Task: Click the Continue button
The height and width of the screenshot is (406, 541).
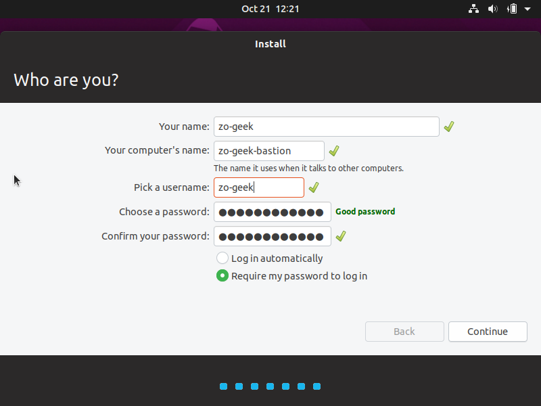Action: [488, 332]
